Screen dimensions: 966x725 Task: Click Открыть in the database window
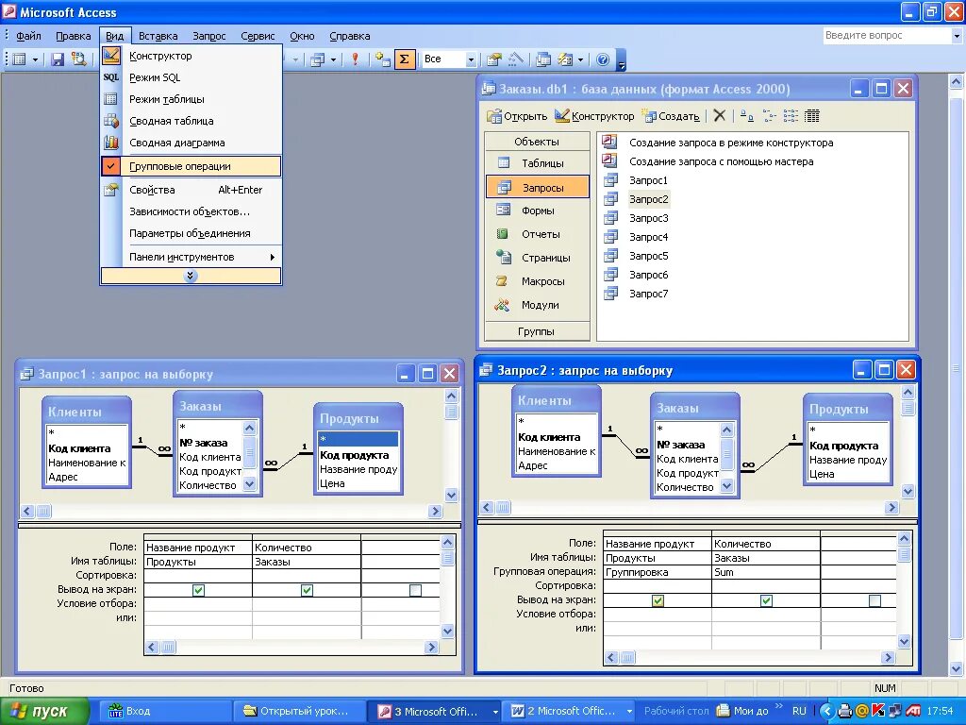point(517,116)
